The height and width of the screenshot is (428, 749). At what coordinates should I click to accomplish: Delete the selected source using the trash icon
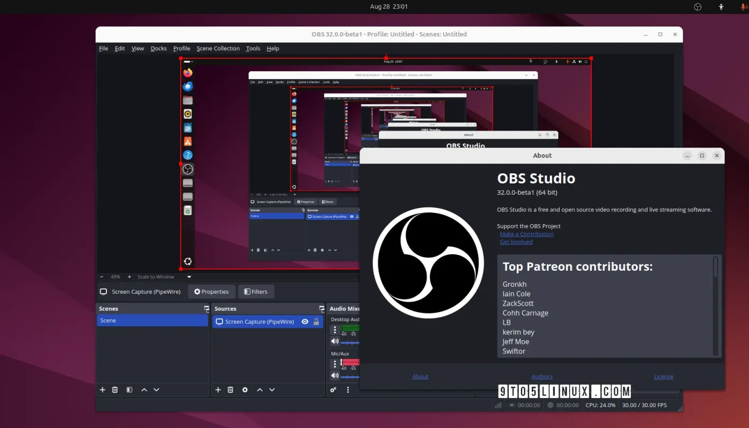pyautogui.click(x=230, y=389)
